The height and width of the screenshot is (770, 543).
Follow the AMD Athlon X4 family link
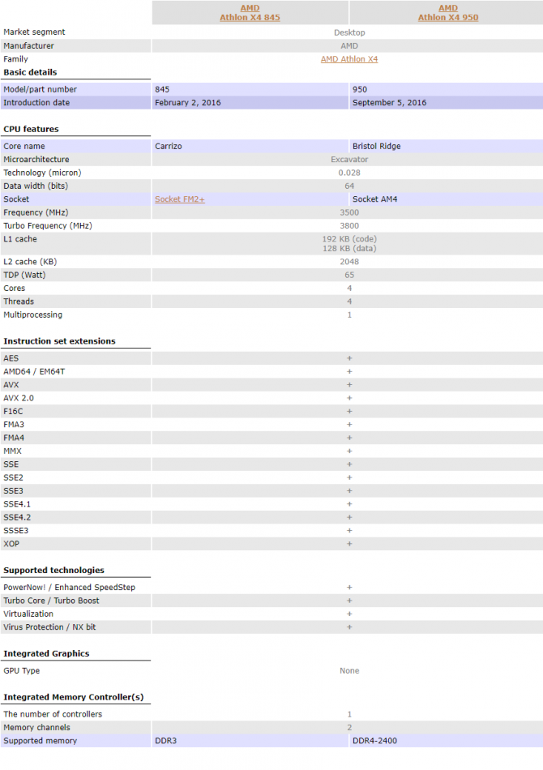pos(349,59)
